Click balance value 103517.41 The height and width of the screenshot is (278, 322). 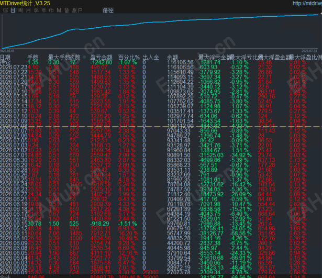(181, 112)
